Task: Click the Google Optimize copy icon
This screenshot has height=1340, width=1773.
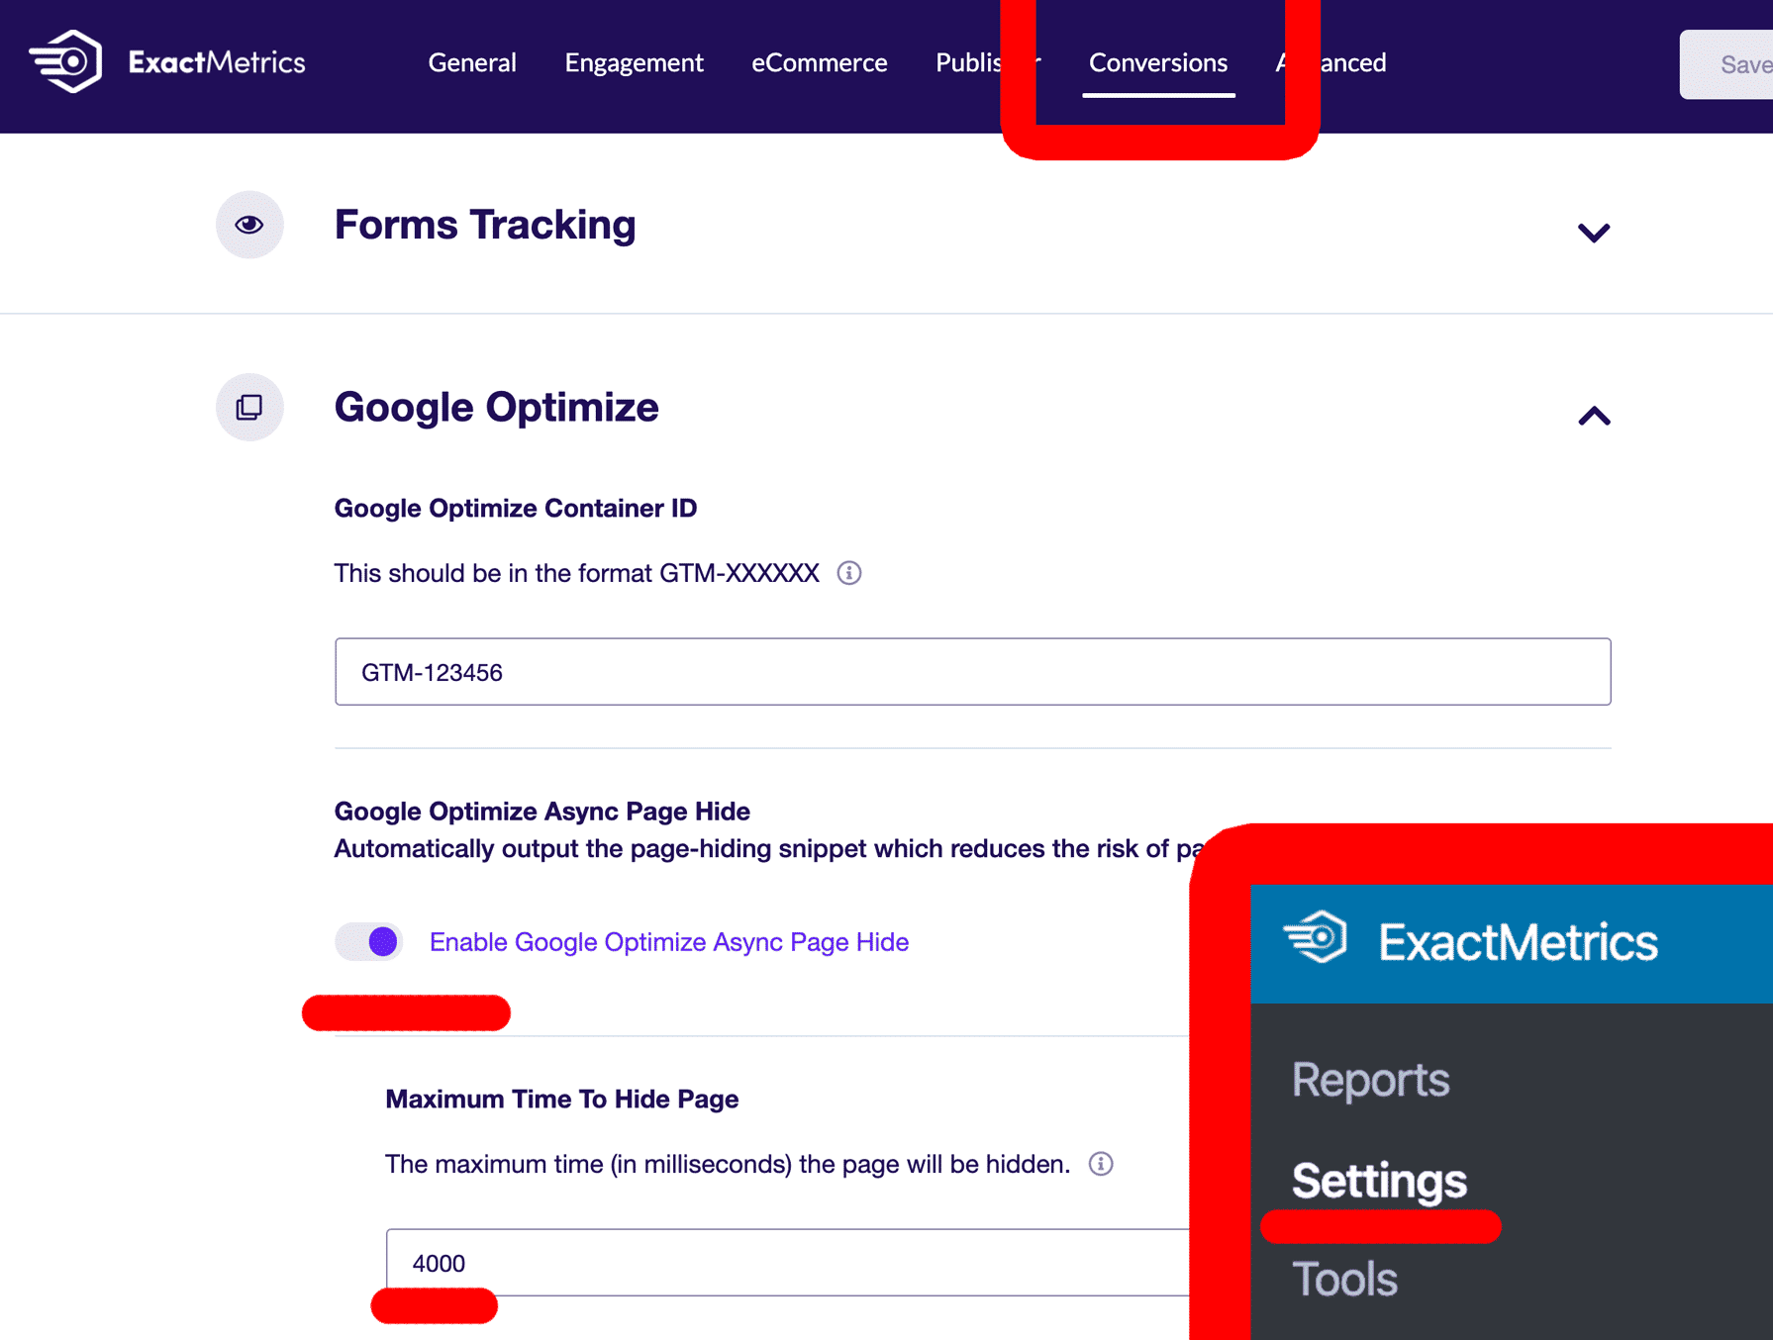Action: (249, 407)
